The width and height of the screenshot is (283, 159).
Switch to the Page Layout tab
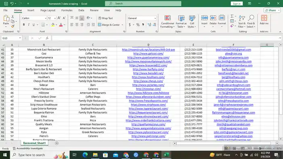pyautogui.click(x=48, y=10)
